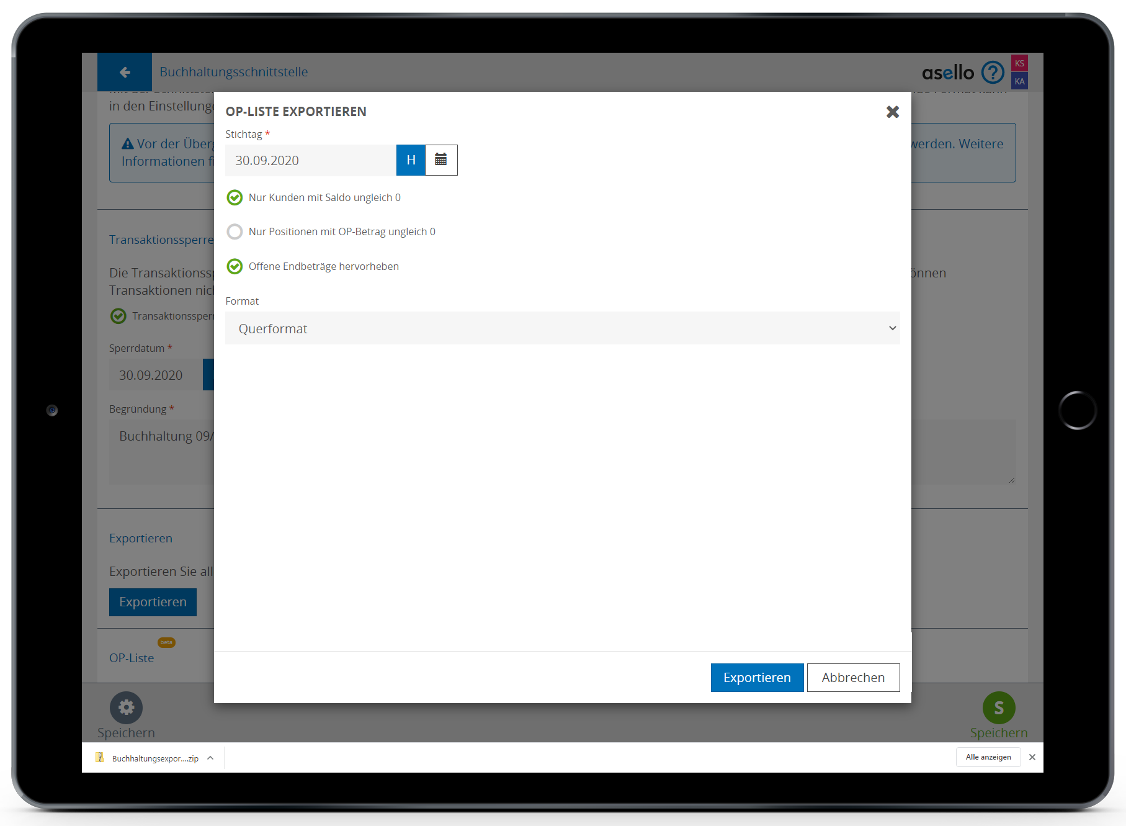Image resolution: width=1126 pixels, height=826 pixels.
Task: Close the OP-Liste export dialog
Action: click(892, 112)
